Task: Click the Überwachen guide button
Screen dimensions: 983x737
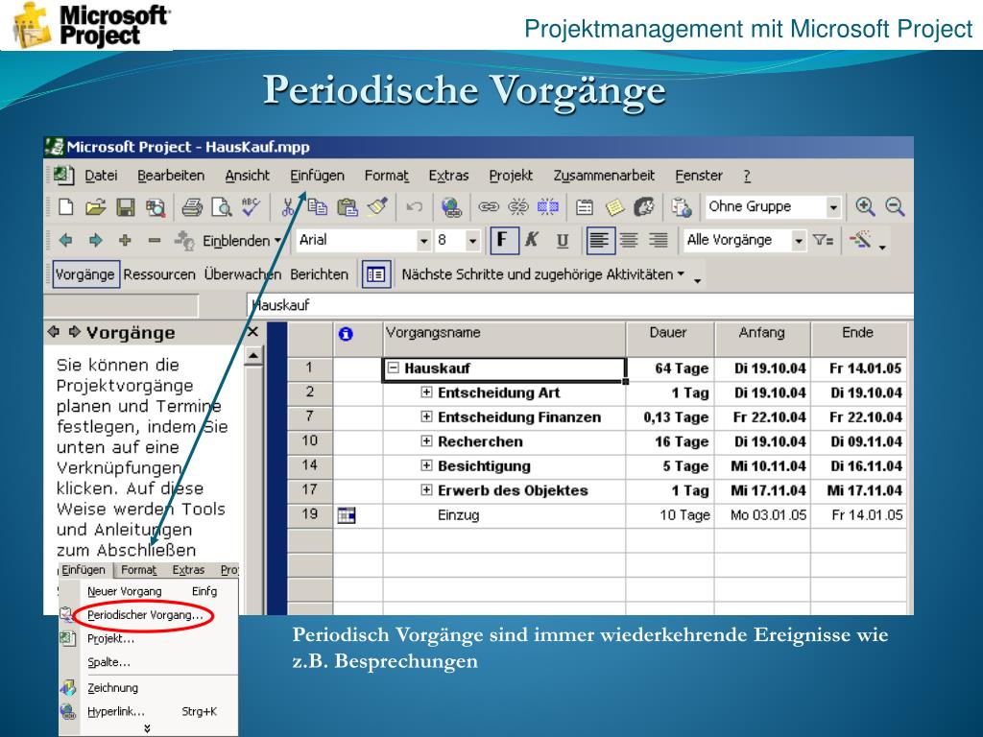Action: coord(241,274)
